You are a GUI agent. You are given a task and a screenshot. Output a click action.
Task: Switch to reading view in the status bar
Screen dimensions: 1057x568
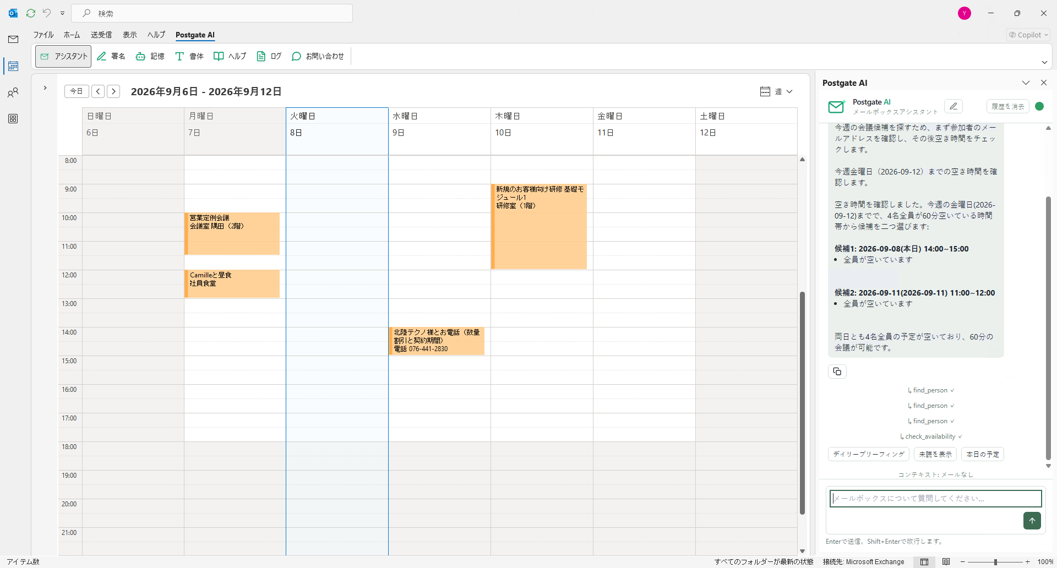pos(946,562)
